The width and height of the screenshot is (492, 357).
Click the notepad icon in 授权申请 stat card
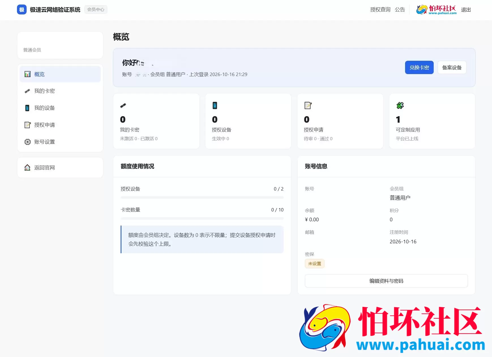pos(308,105)
